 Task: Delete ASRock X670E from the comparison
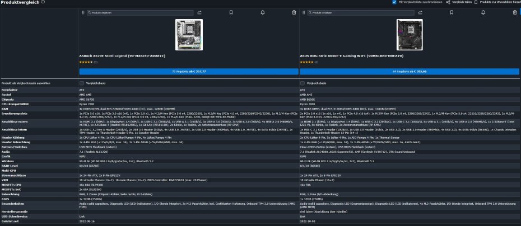pyautogui.click(x=294, y=13)
